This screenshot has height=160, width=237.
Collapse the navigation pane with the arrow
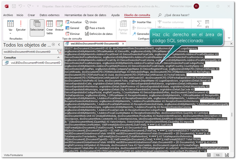(x=59, y=44)
